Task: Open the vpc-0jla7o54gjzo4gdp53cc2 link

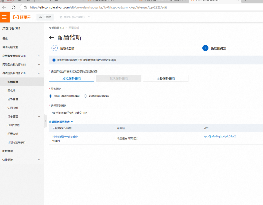Action: [x=219, y=136]
